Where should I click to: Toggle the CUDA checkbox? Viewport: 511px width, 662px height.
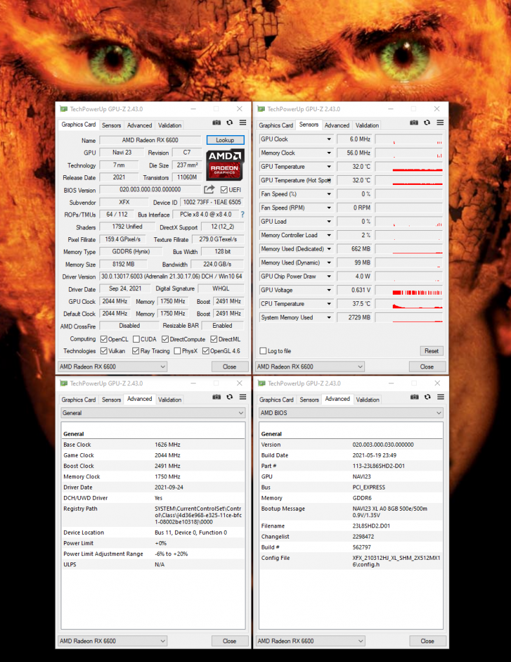click(x=136, y=339)
